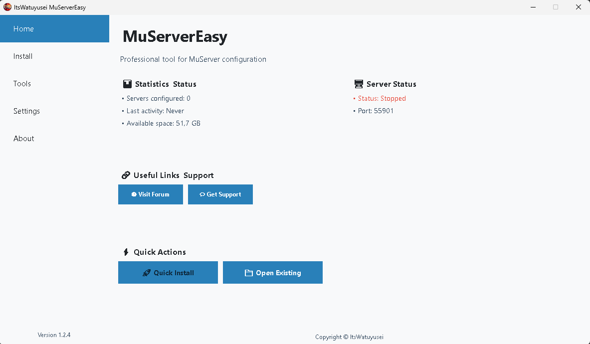Click the Server Status monitor icon
590x344 pixels.
click(x=358, y=84)
